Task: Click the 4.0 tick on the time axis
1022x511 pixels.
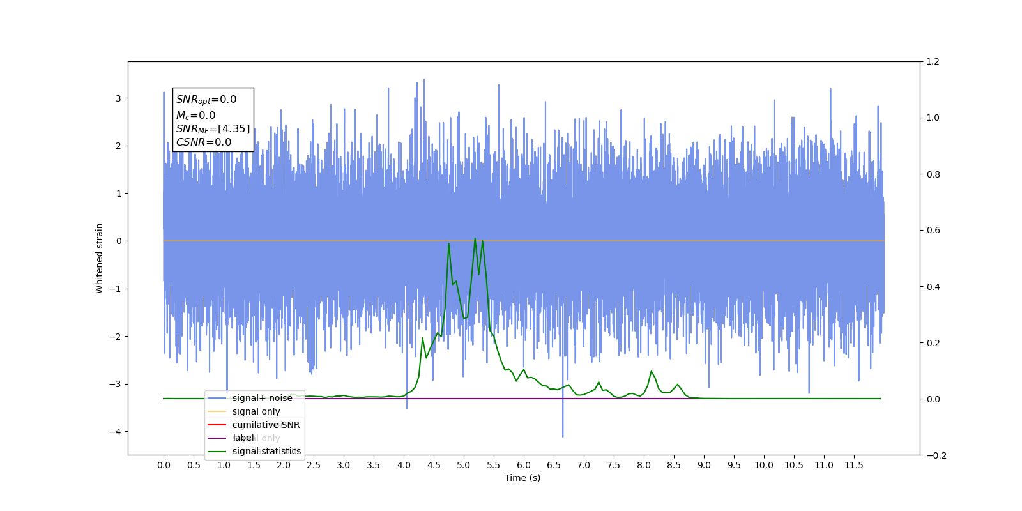Action: click(404, 465)
